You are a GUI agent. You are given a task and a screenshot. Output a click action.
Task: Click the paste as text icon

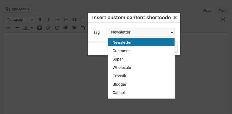[40, 28]
